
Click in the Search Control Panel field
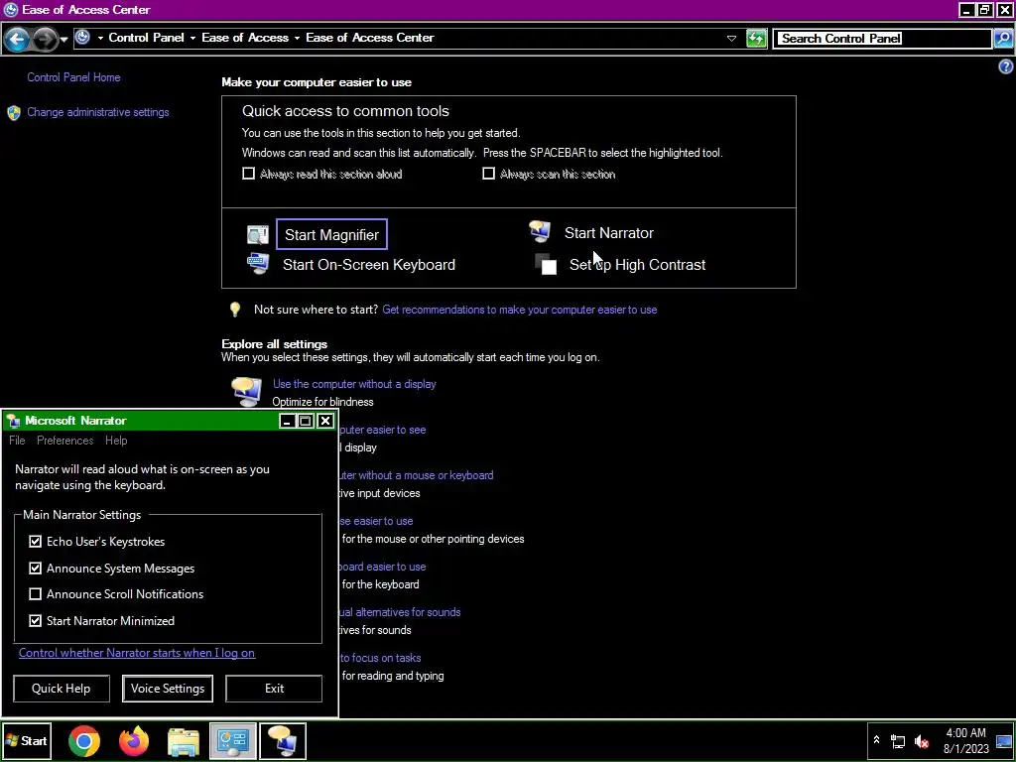pyautogui.click(x=882, y=39)
